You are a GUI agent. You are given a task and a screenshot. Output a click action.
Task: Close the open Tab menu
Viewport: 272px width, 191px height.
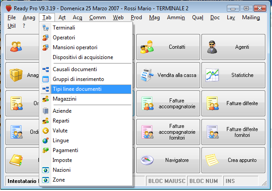click(x=47, y=17)
